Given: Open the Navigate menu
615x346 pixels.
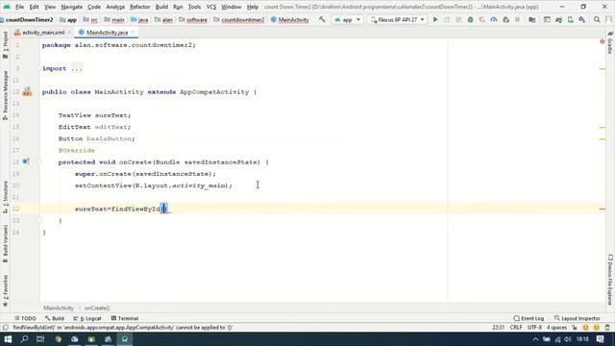Looking at the screenshot, I should (x=72, y=7).
